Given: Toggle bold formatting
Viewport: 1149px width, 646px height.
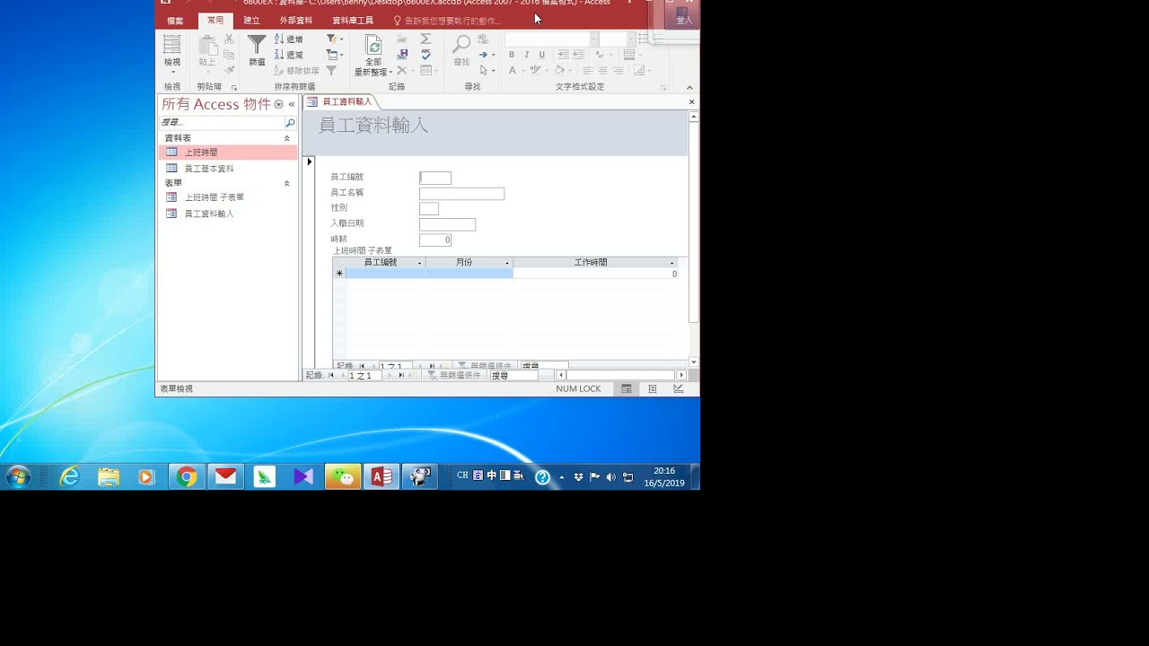Looking at the screenshot, I should 512,55.
